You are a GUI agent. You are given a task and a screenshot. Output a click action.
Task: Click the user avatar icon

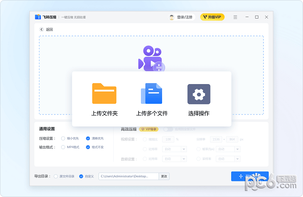point(171,17)
